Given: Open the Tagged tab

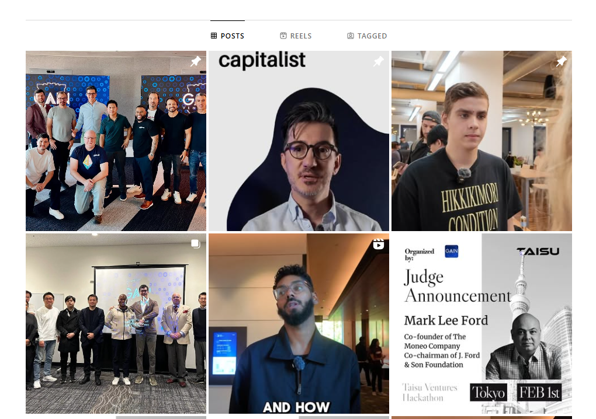Looking at the screenshot, I should click(367, 36).
